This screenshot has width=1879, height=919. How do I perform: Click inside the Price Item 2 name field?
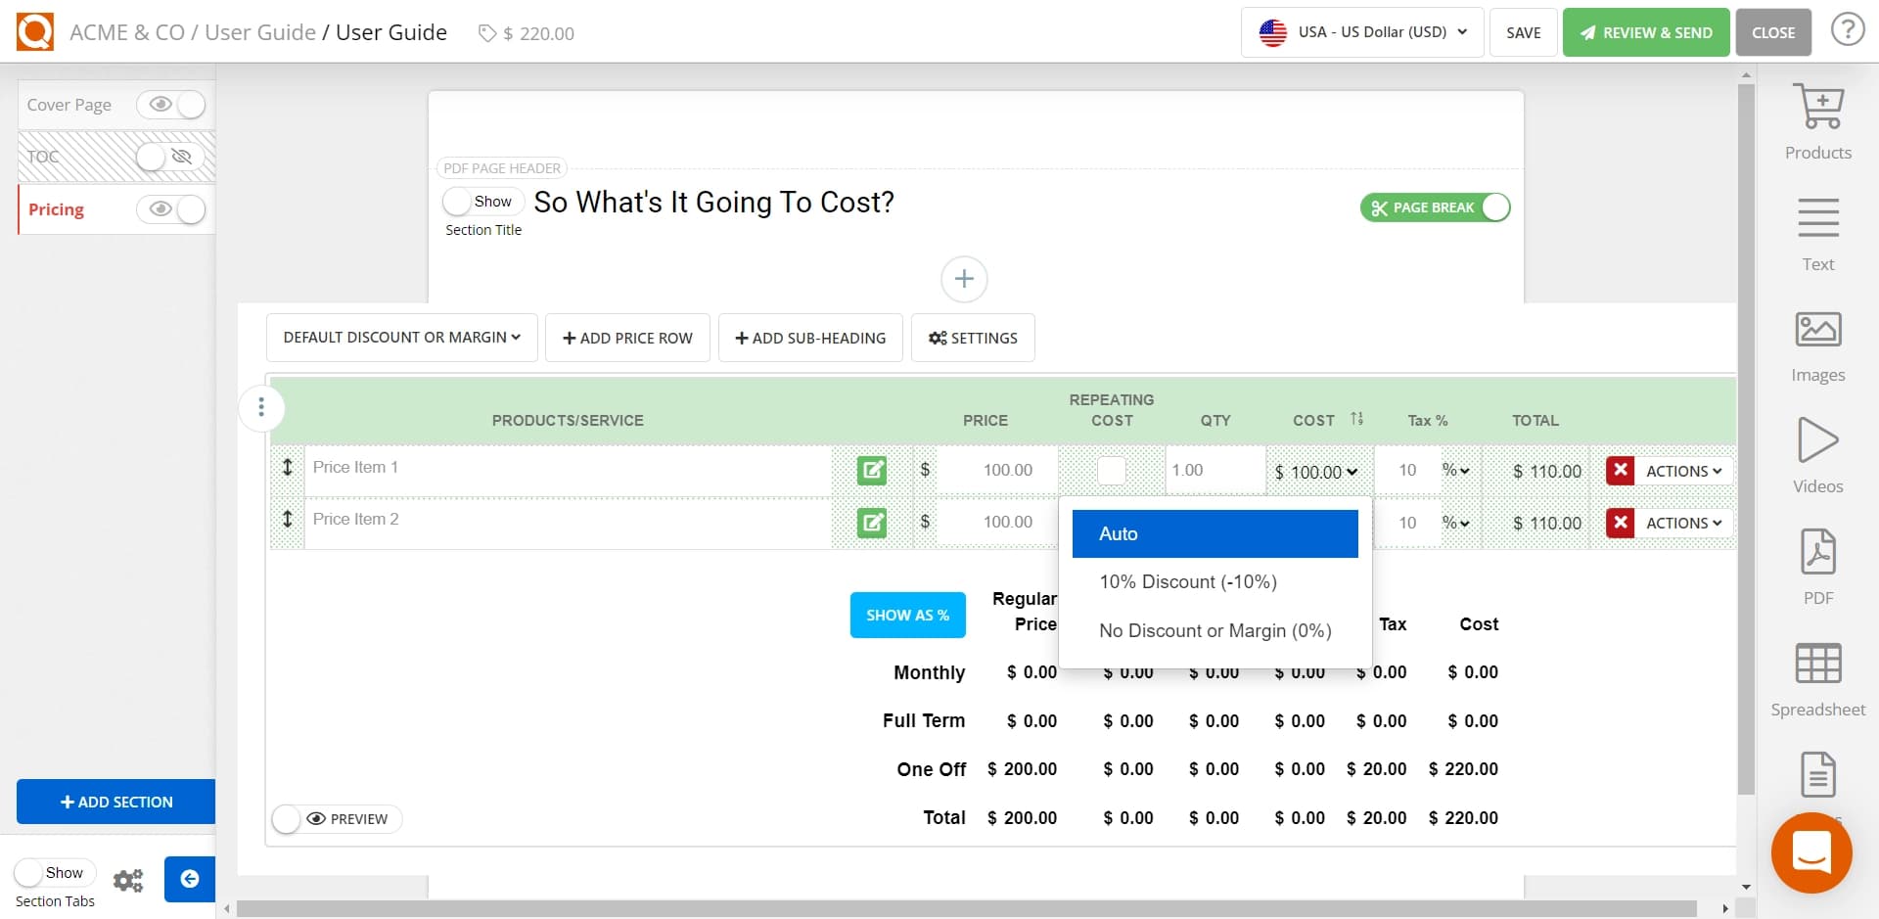coord(568,519)
